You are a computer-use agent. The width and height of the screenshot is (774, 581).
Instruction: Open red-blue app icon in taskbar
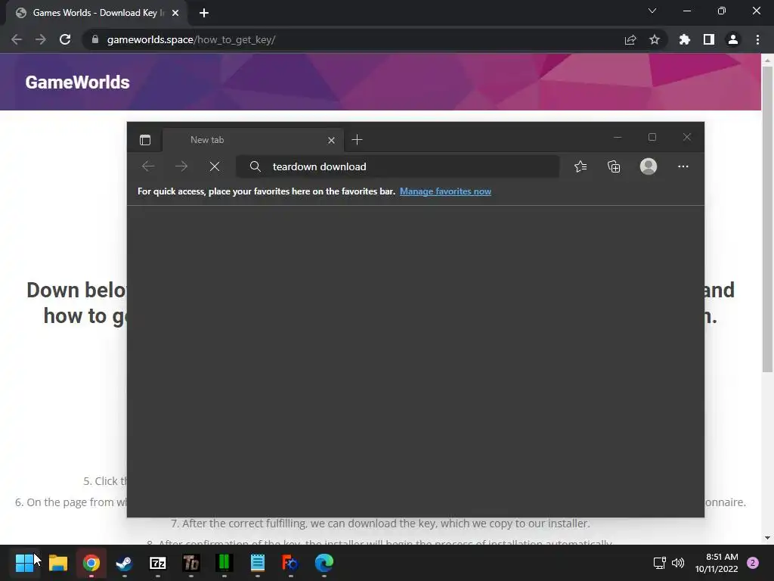(291, 563)
